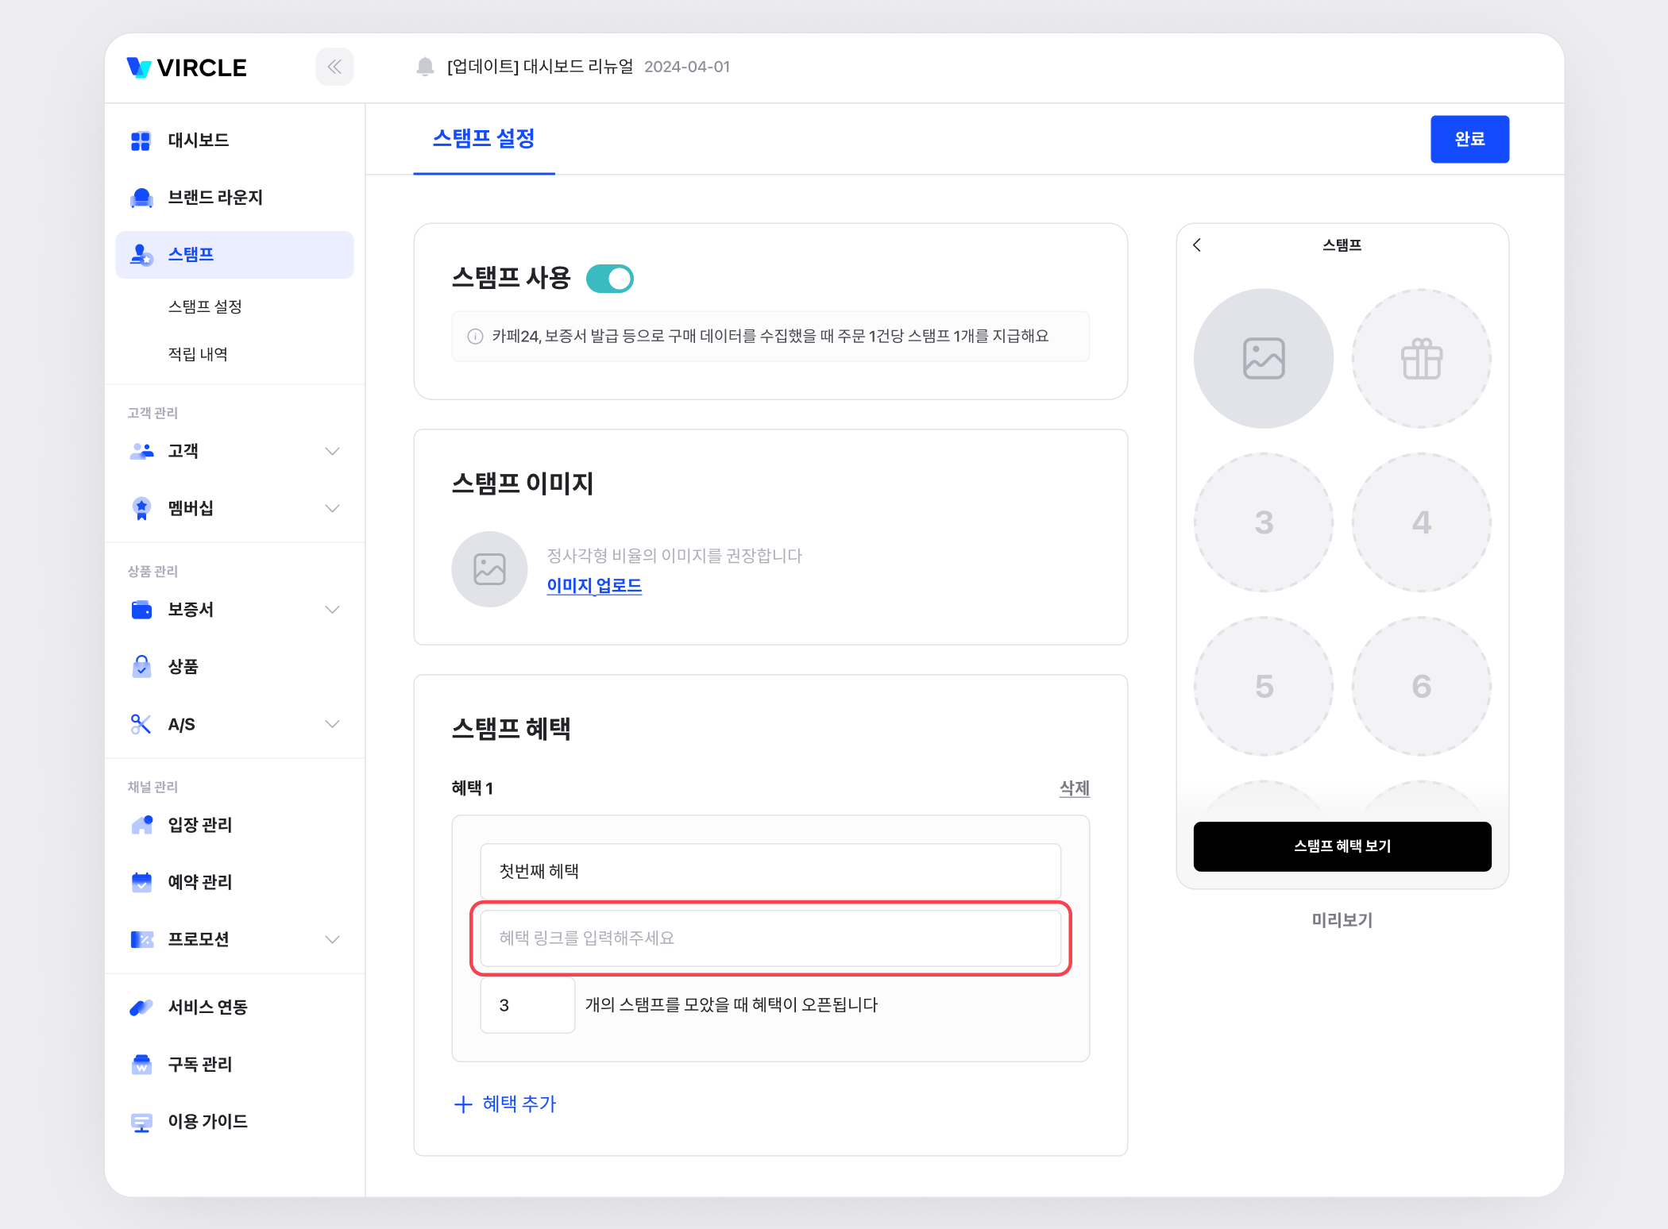Click the 이미지 업로드 link
This screenshot has height=1229, width=1668.
coord(593,586)
